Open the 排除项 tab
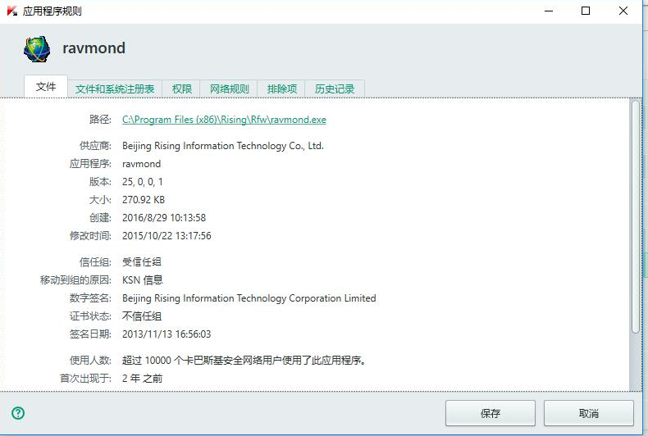This screenshot has width=648, height=436. (x=282, y=89)
